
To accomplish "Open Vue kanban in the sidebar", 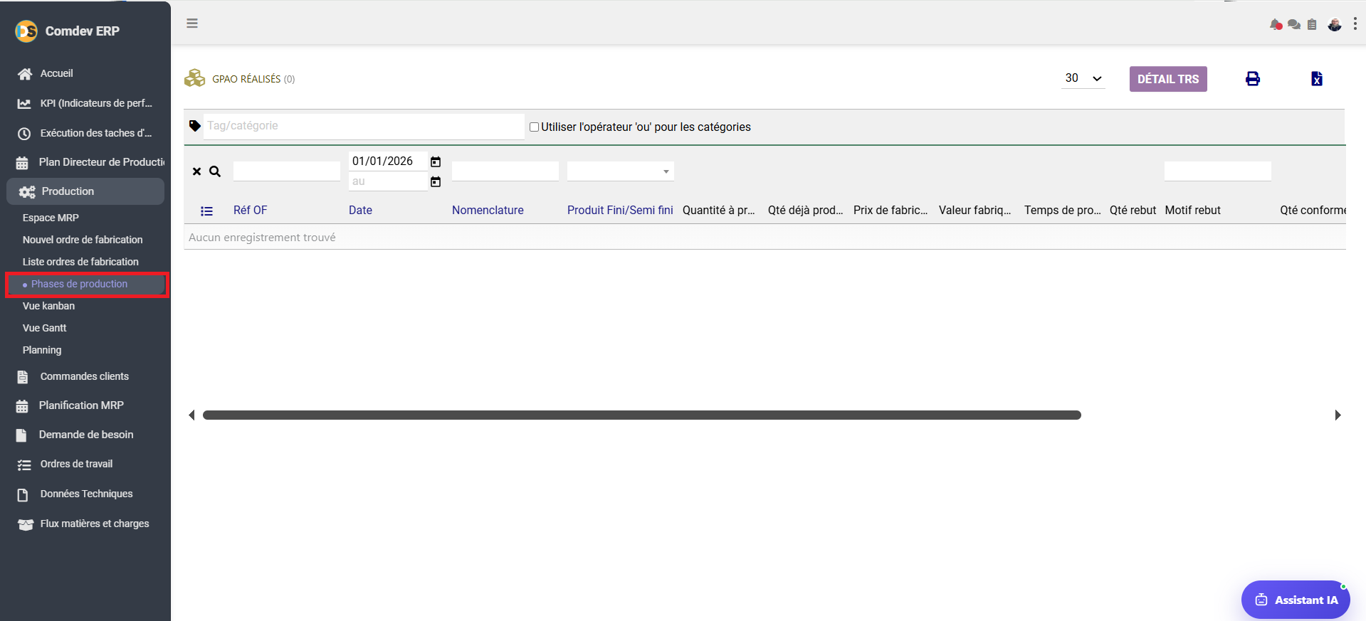I will [x=48, y=306].
